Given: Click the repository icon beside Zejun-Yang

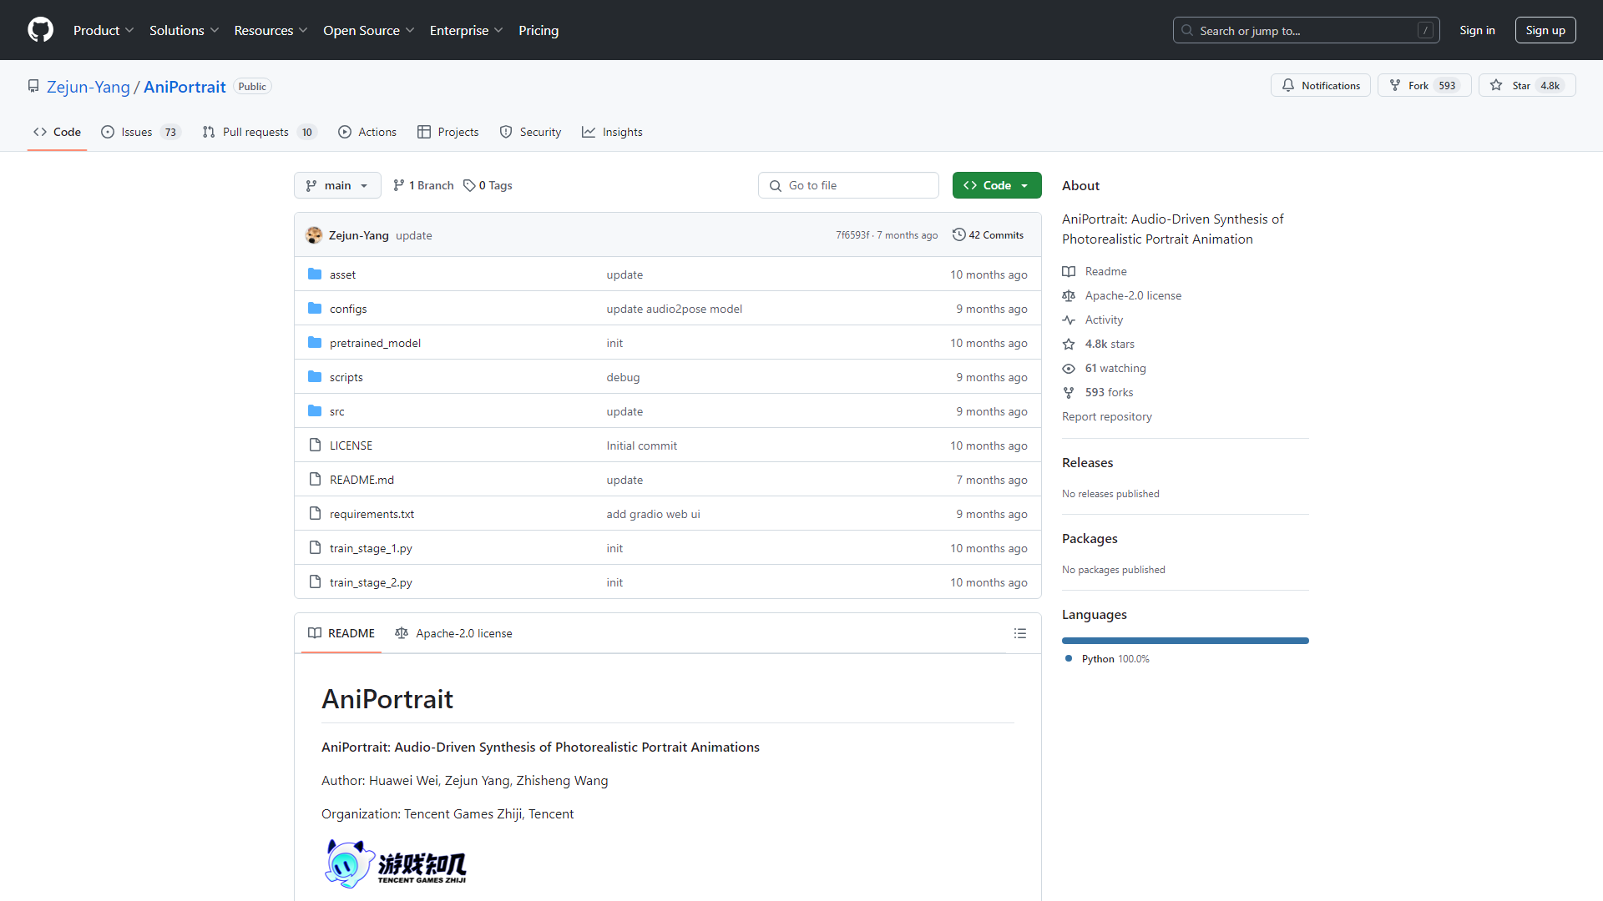Looking at the screenshot, I should click(33, 87).
